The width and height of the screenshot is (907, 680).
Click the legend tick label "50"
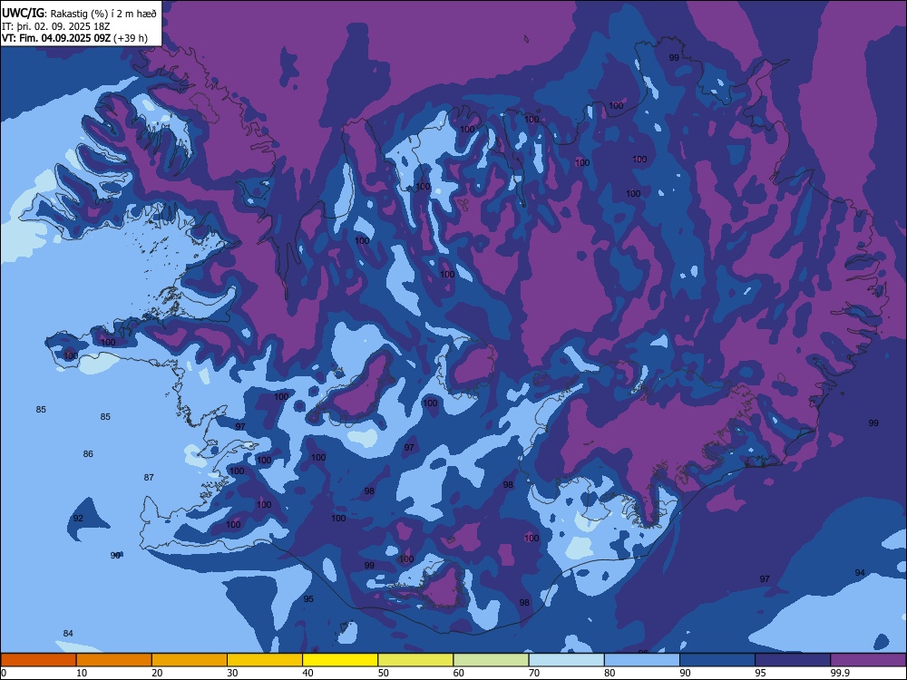[384, 673]
